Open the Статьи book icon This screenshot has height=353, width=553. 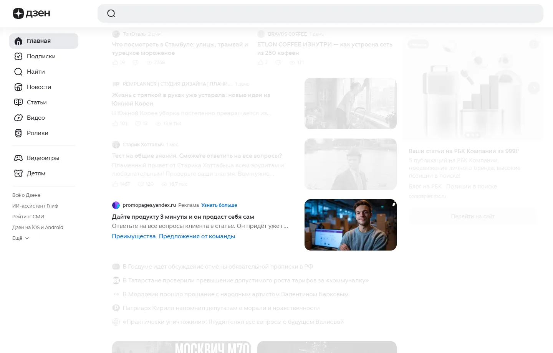click(x=18, y=102)
